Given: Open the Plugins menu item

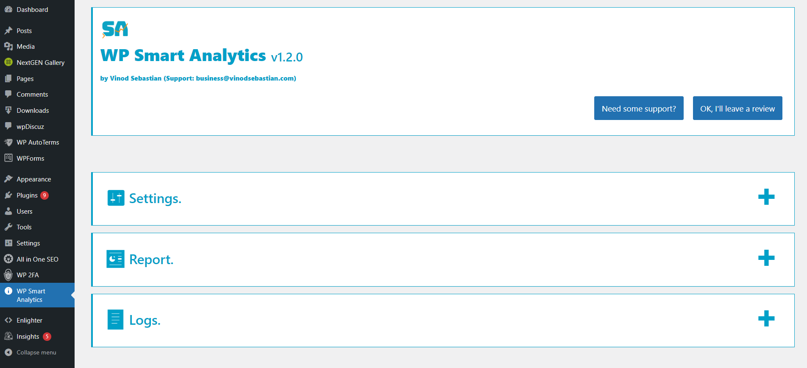Looking at the screenshot, I should pyautogui.click(x=27, y=195).
